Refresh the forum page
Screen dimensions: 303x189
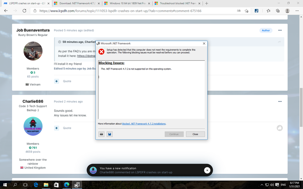pyautogui.click(x=24, y=11)
